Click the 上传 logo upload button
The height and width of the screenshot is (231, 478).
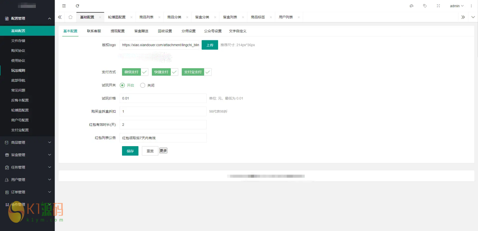pyautogui.click(x=210, y=45)
